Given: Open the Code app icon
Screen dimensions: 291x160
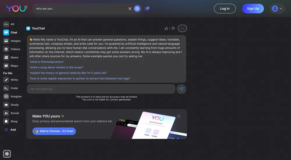Looking at the screenshot, I should pos(6,88).
